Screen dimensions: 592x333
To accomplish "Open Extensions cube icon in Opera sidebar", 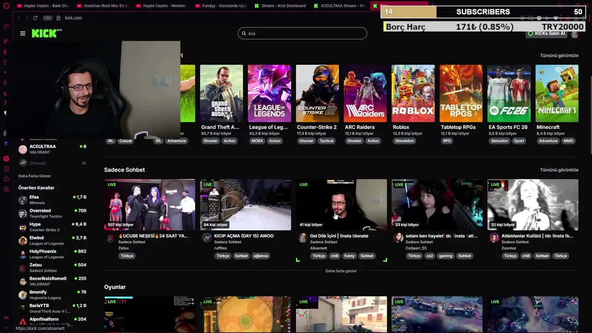I will 6,179.
